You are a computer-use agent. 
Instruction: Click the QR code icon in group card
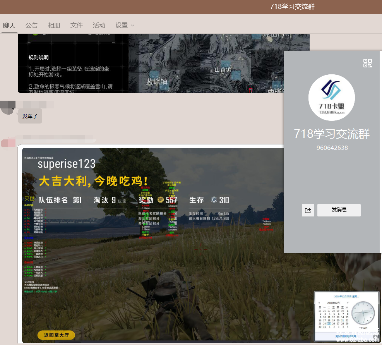(367, 63)
